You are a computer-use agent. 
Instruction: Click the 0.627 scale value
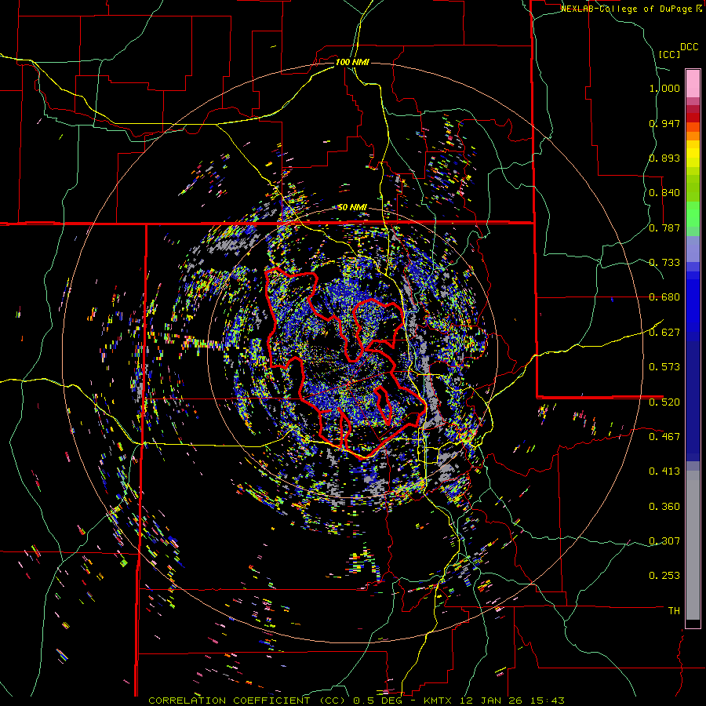coord(664,333)
